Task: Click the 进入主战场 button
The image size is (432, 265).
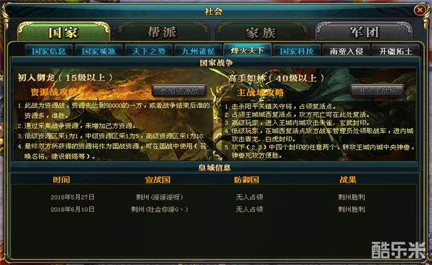Action: pyautogui.click(x=377, y=91)
